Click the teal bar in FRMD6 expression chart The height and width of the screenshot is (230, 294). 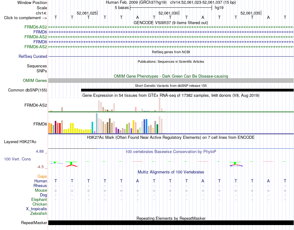92,128
